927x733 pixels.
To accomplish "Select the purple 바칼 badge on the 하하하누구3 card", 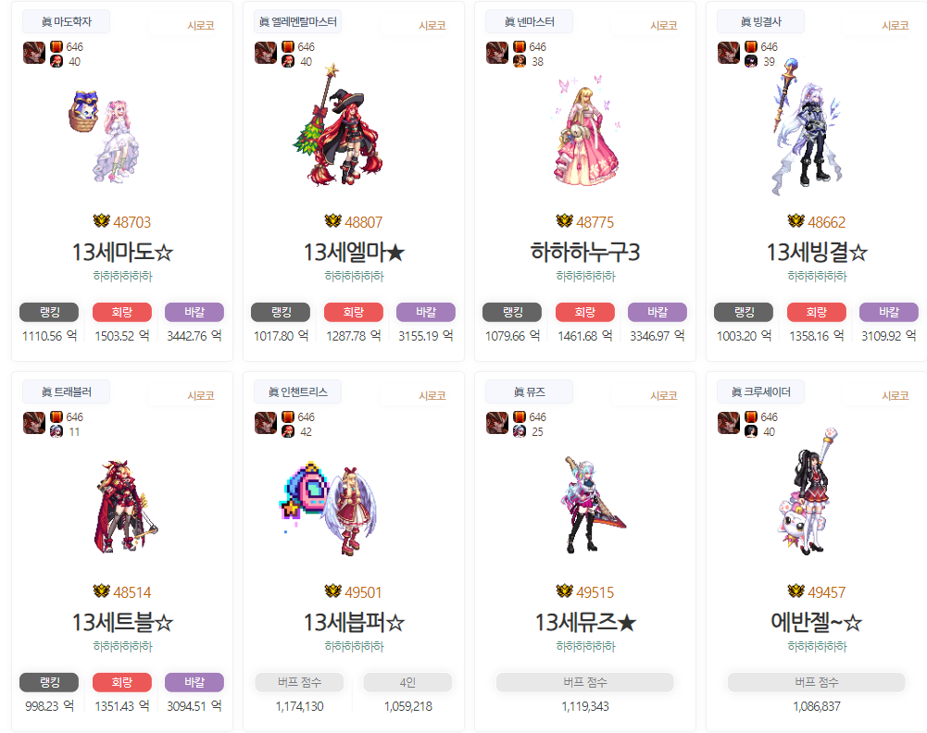I will [658, 313].
